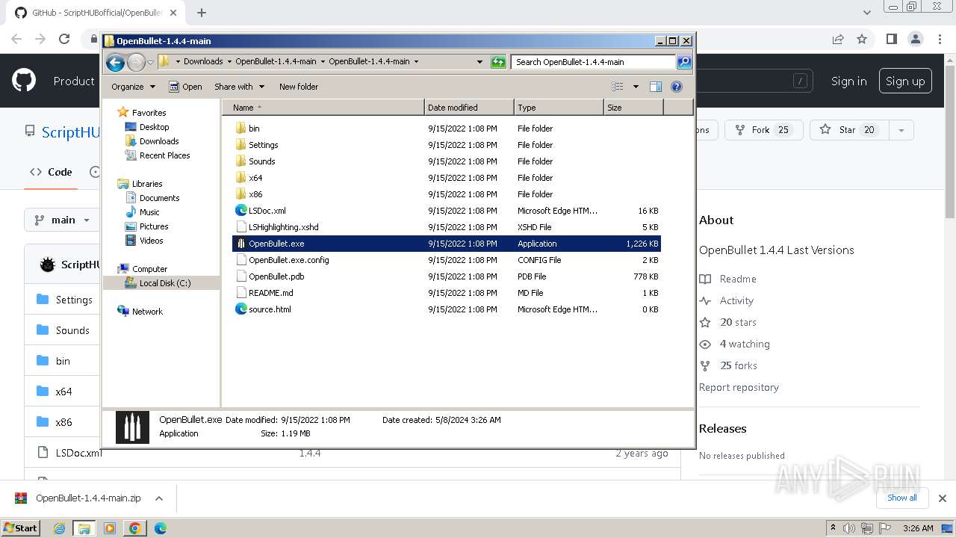Image resolution: width=956 pixels, height=538 pixels.
Task: Select Downloads in navigation pane
Action: (x=159, y=141)
